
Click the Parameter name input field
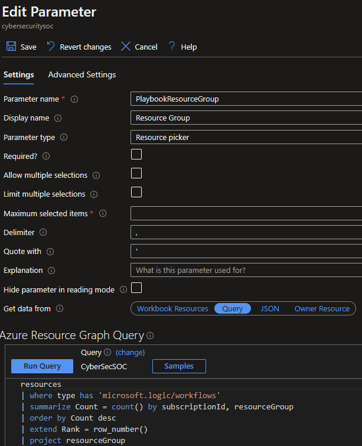click(246, 99)
